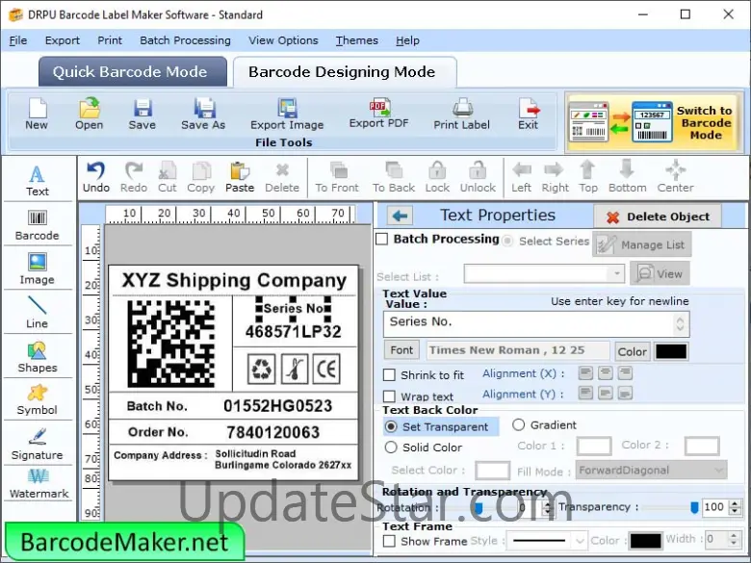
Task: Open the Font chooser button
Action: [401, 350]
